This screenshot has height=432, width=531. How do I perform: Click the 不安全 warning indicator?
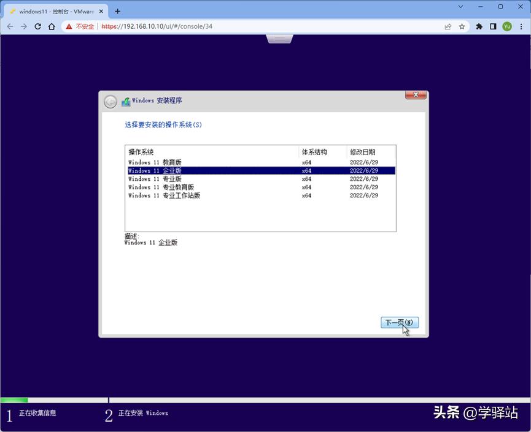tap(81, 26)
